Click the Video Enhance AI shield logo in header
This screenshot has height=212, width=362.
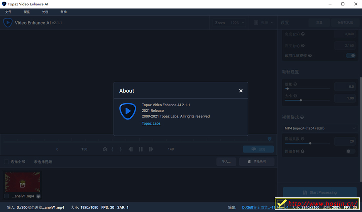click(8, 23)
